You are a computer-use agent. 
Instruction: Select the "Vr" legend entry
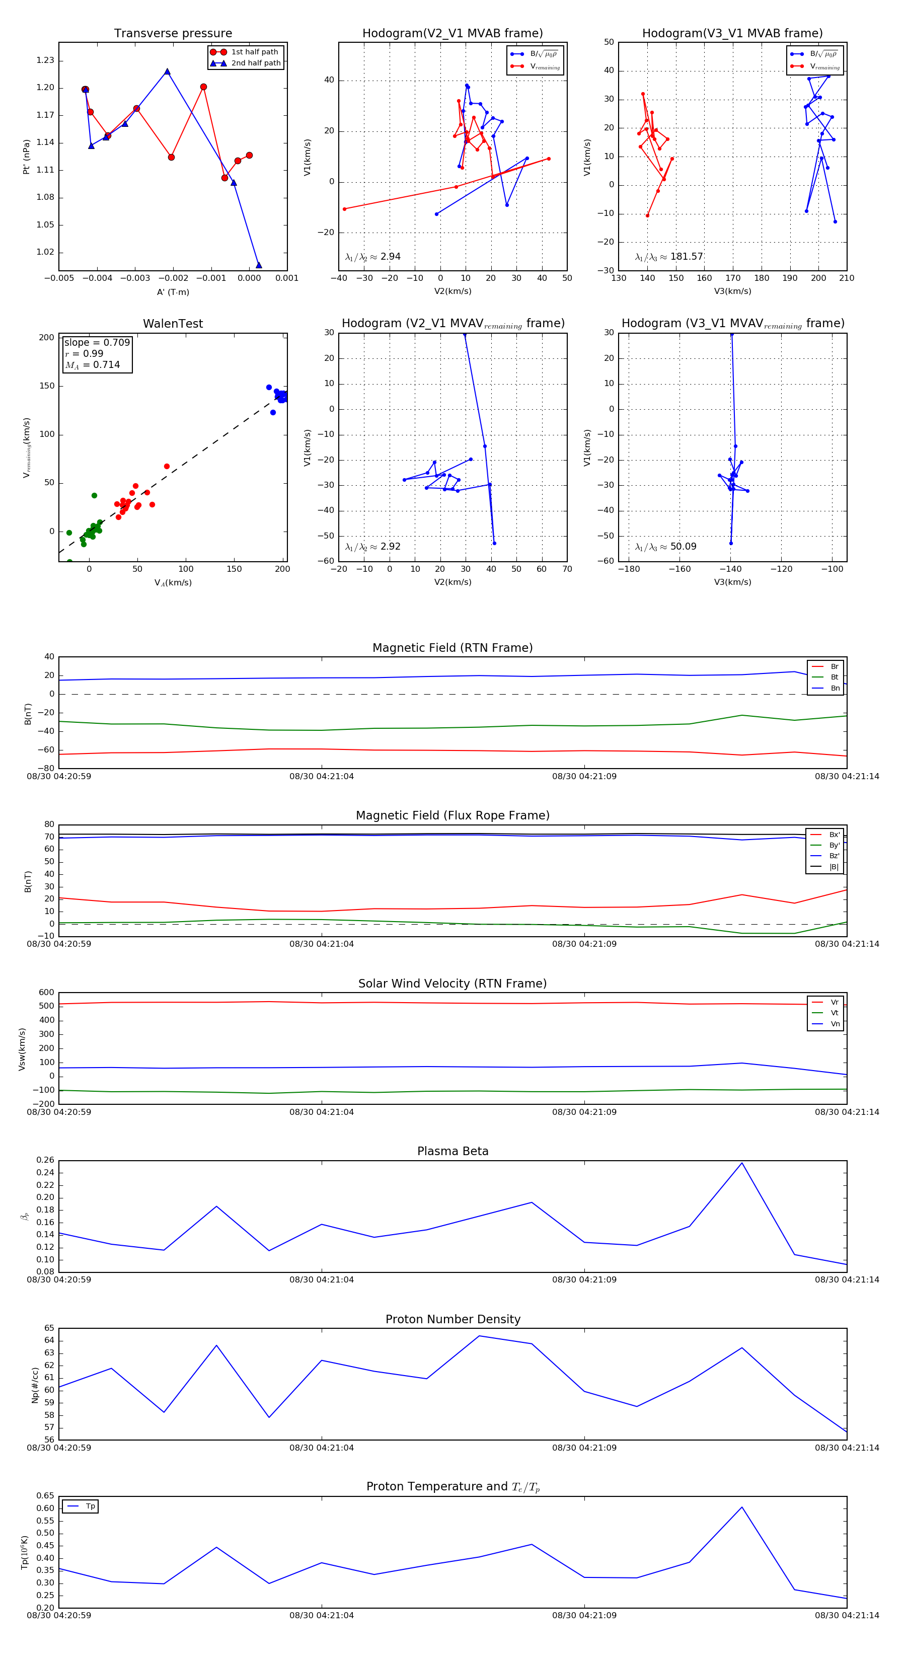point(825,1003)
